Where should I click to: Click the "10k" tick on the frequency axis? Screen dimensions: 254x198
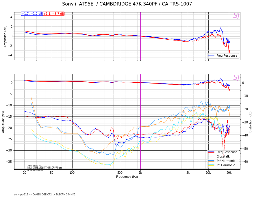(x=208, y=173)
